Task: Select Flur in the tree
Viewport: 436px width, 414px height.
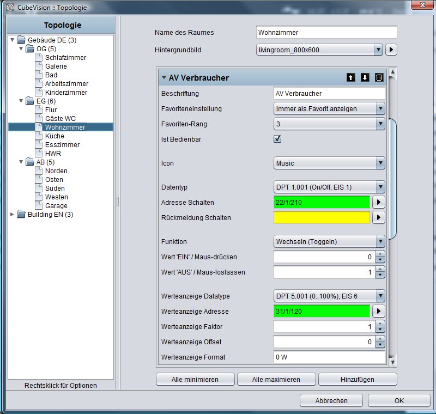Action: (x=51, y=109)
